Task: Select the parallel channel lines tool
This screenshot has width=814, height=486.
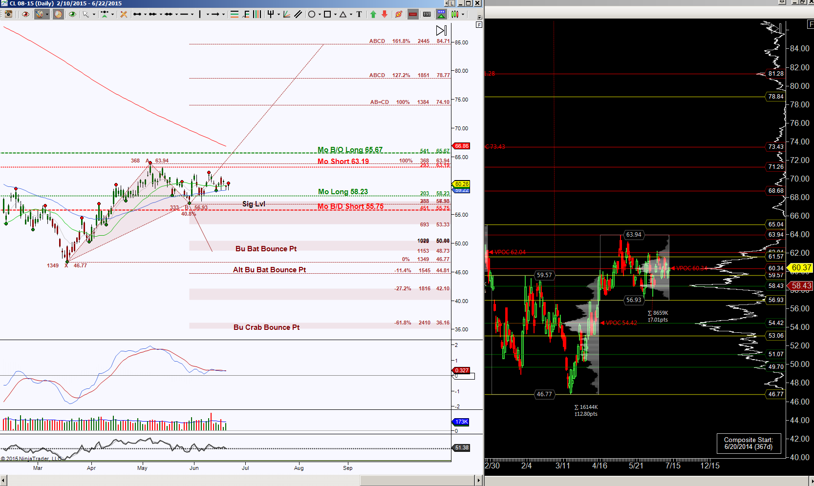Action: (298, 14)
